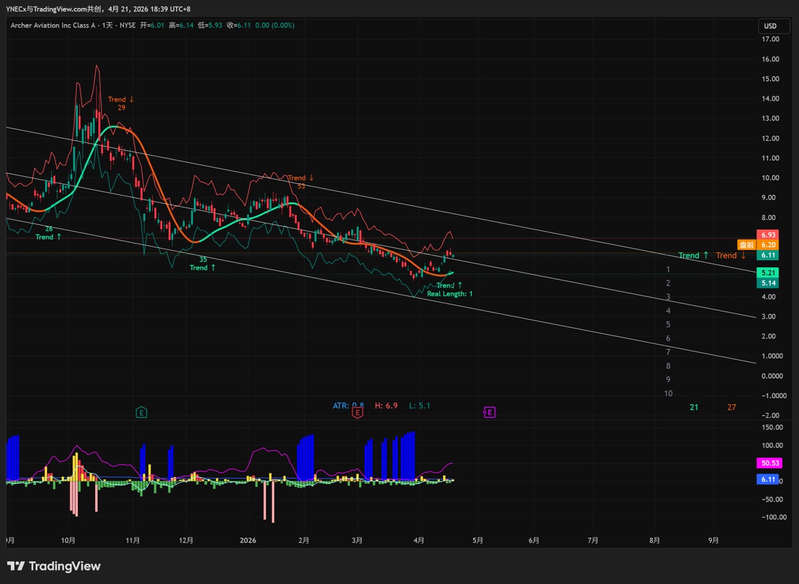Screen dimensions: 799x584
Task: Click the magenta upcoming earnings E marker
Action: (489, 412)
